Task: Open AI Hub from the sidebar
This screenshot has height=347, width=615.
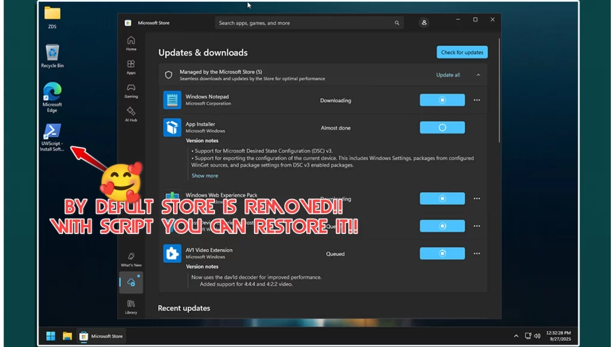Action: click(131, 114)
